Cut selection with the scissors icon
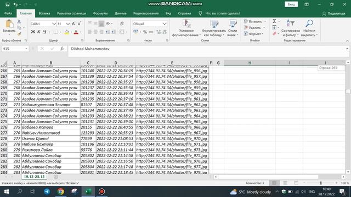The image size is (351, 197). click(x=19, y=21)
